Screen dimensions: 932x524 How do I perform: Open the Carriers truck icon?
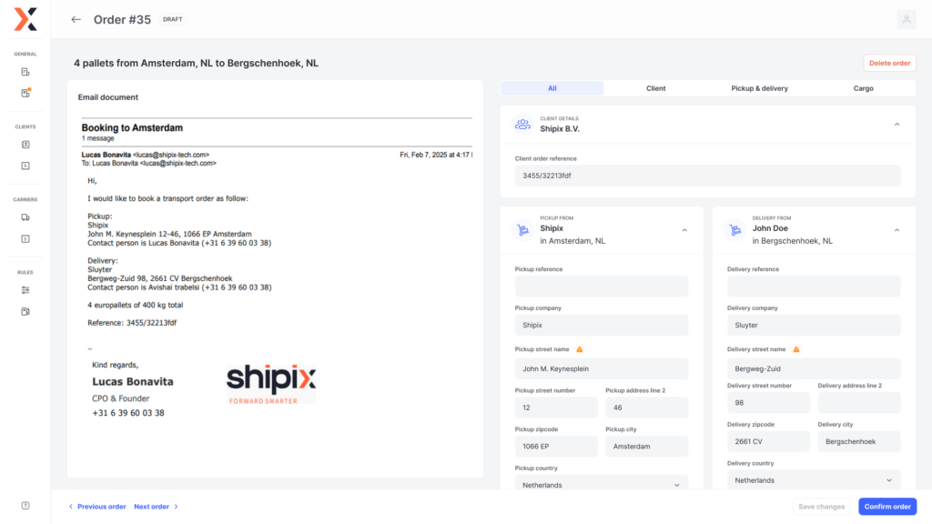click(25, 217)
